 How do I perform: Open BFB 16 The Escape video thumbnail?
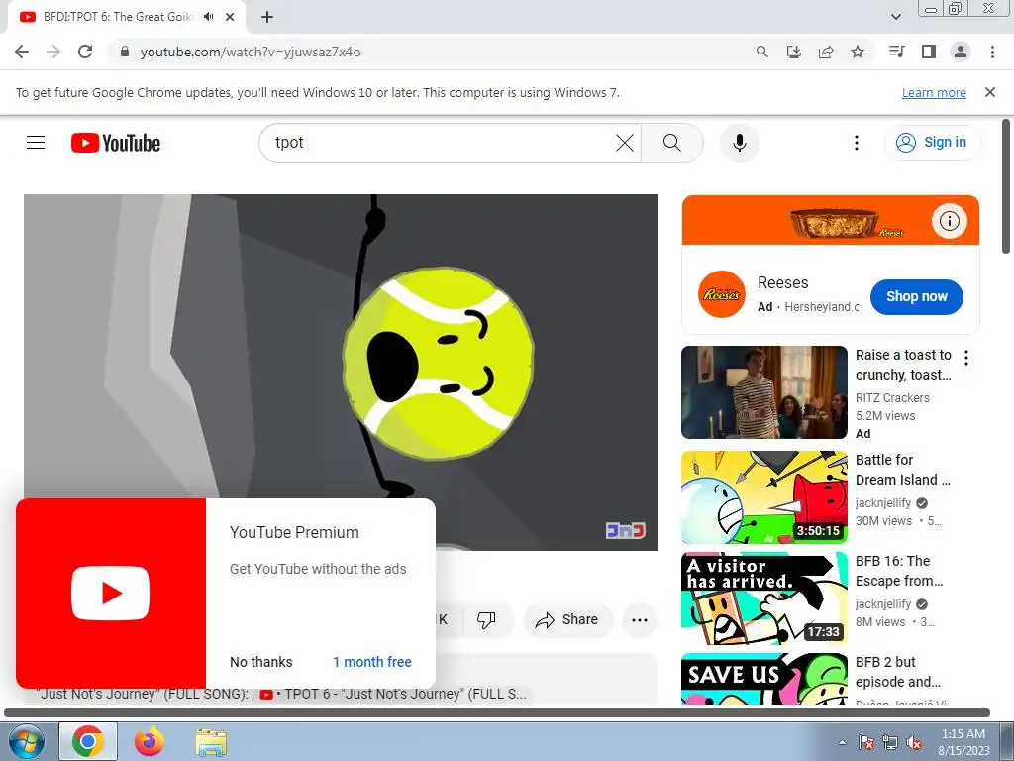[763, 598]
